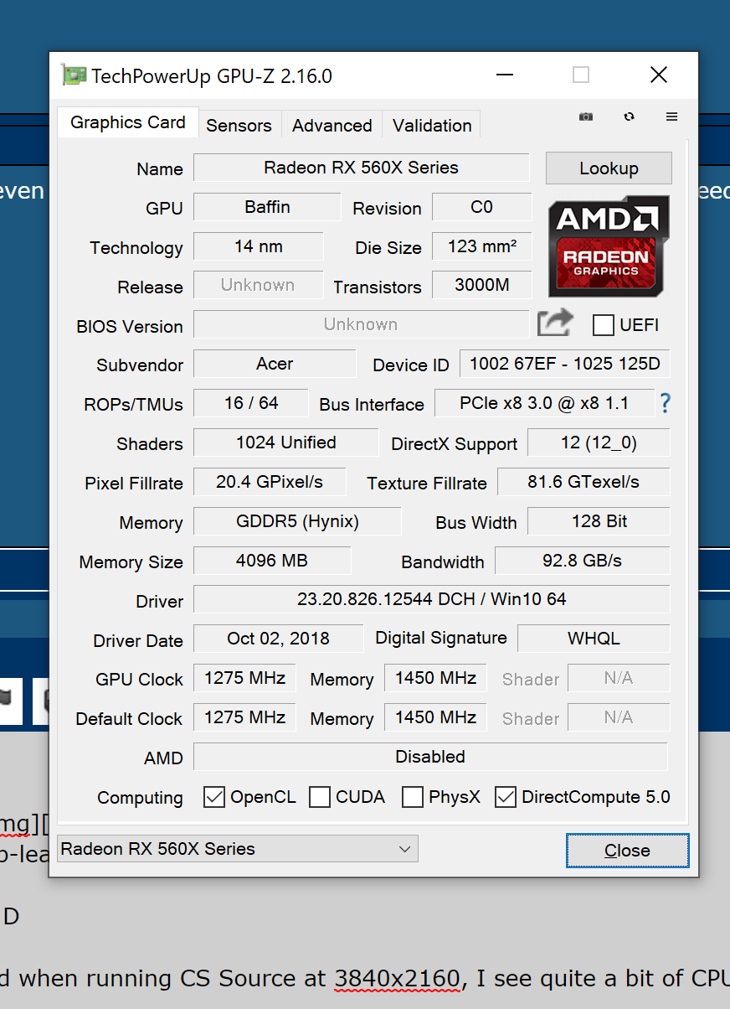Screen dimensions: 730x1009
Task: Click the Technology value 14 nm
Action: click(259, 246)
